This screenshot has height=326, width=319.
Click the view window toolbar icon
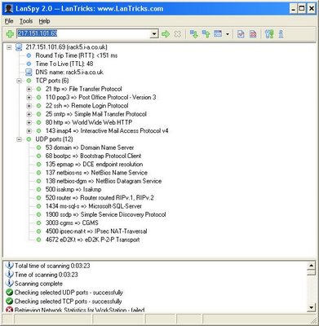(x=218, y=33)
